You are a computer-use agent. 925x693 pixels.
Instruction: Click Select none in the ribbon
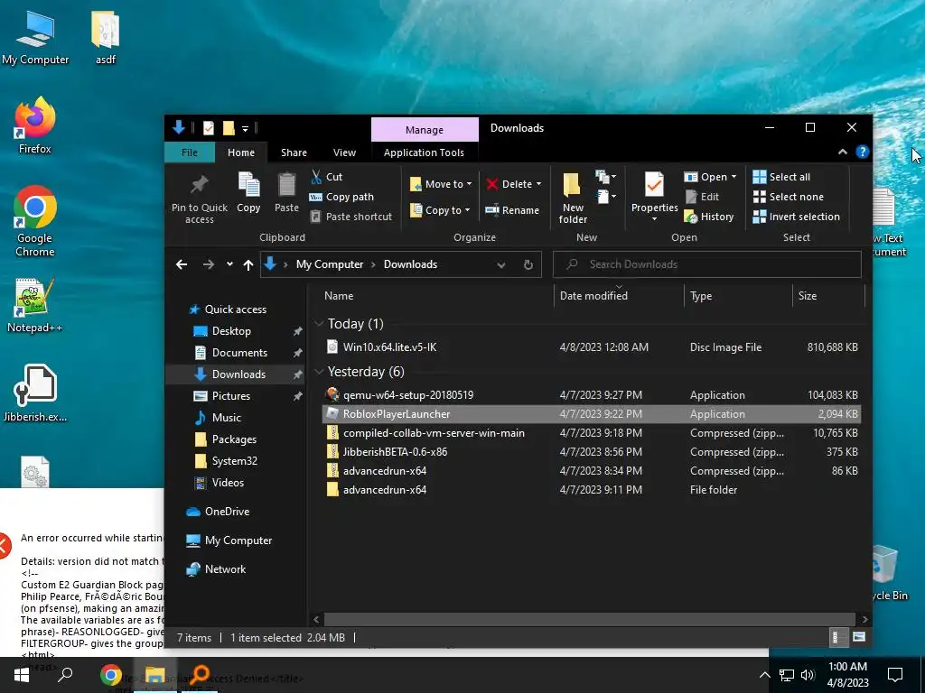(788, 197)
